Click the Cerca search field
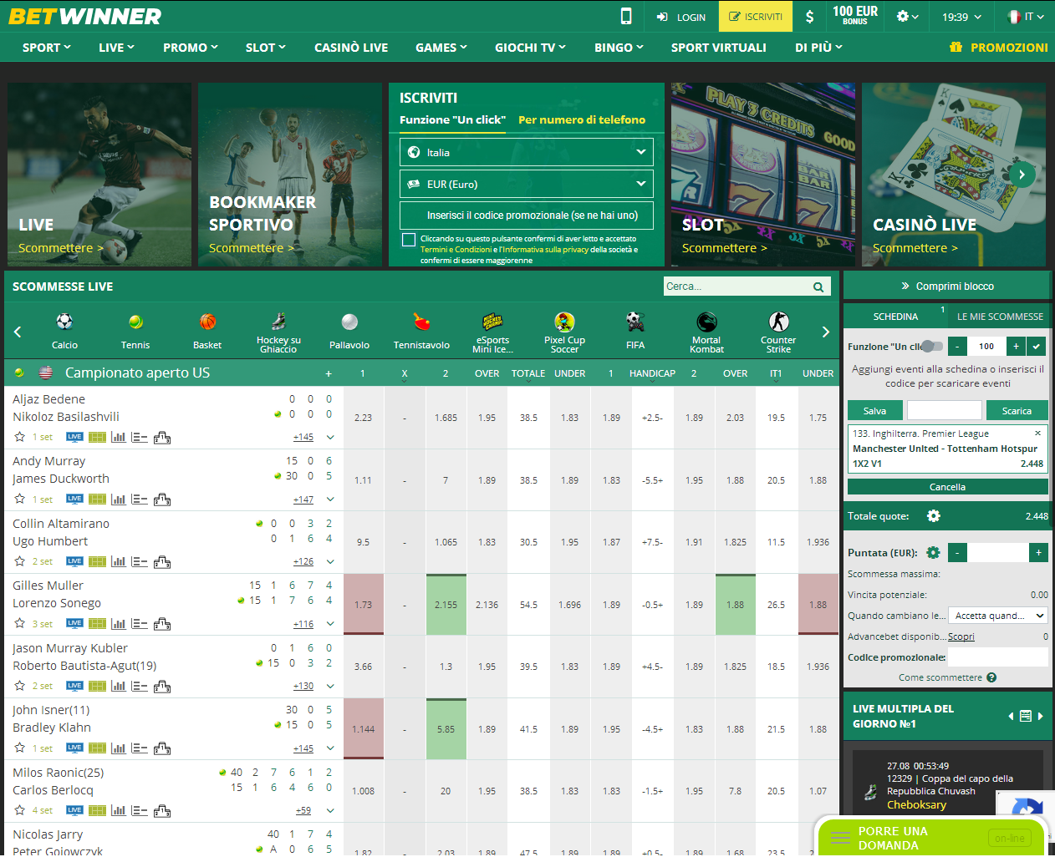Viewport: 1055px width, 857px height. (736, 287)
